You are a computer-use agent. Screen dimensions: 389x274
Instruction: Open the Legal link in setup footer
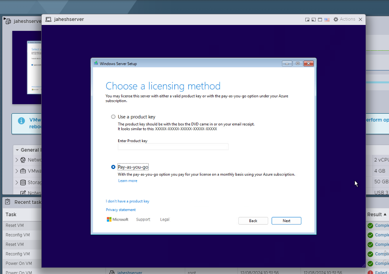pos(165,219)
